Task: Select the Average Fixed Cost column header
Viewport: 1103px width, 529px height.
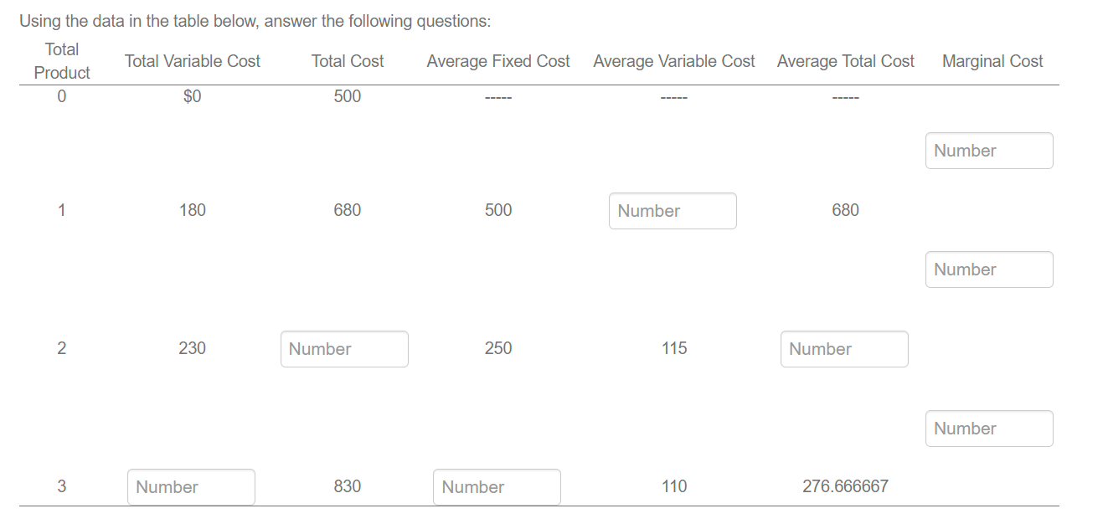Action: click(x=497, y=60)
